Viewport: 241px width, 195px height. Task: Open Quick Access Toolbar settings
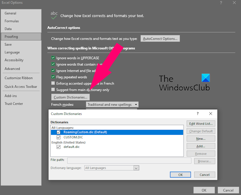pos(21,87)
